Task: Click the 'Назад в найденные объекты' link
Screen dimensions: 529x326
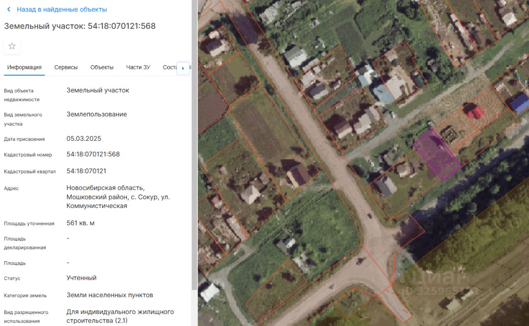Action: [x=62, y=9]
